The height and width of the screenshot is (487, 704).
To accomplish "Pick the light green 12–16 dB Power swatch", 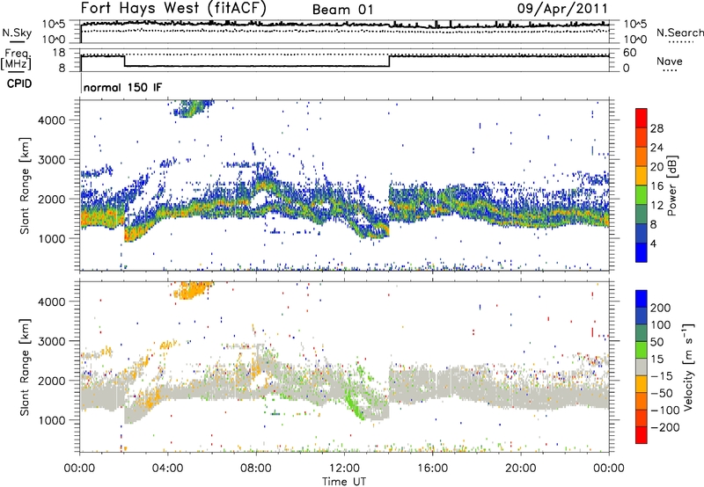I will [x=642, y=195].
